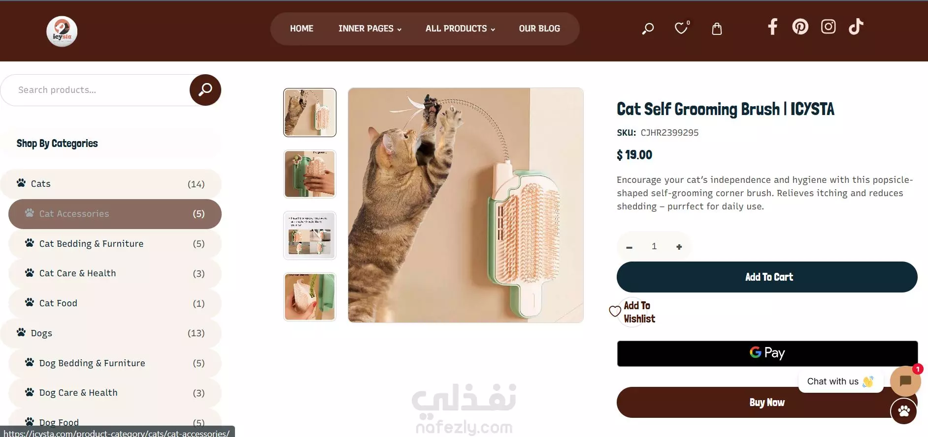Go to Our Blog menu item
Screen dimensions: 928x437
[539, 29]
